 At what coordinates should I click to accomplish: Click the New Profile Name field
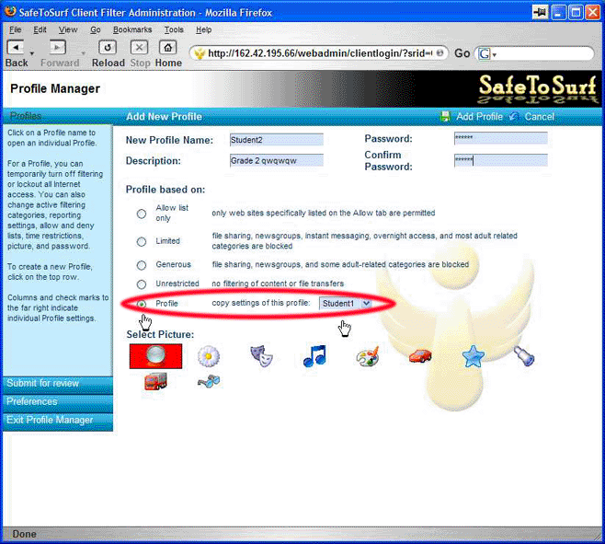tap(276, 140)
